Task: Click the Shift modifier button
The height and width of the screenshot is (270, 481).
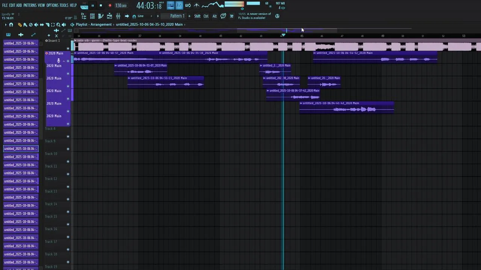Action: [x=197, y=16]
